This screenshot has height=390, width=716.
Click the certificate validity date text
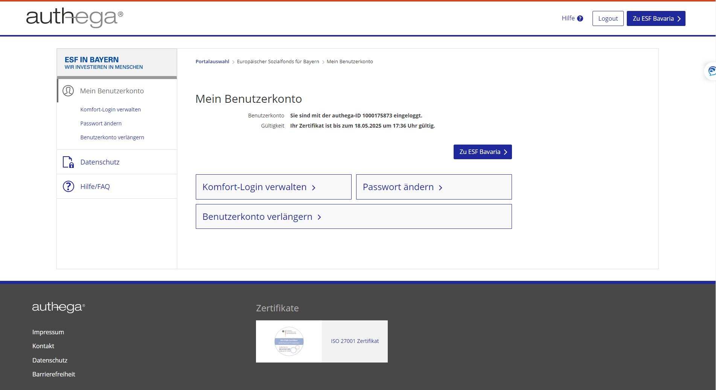pyautogui.click(x=363, y=126)
